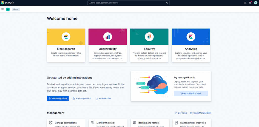Image resolution: width=259 pixels, height=127 pixels.
Task: Open the Manage permissions card
Action: pyautogui.click(x=66, y=123)
